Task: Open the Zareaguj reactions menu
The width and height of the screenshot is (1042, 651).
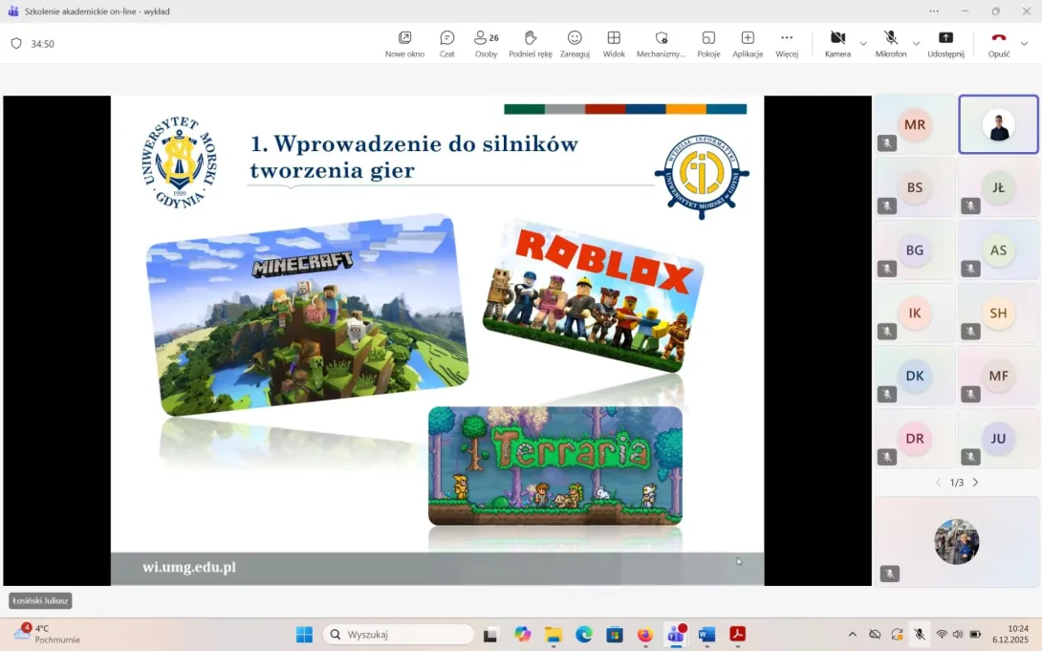Action: coord(575,43)
